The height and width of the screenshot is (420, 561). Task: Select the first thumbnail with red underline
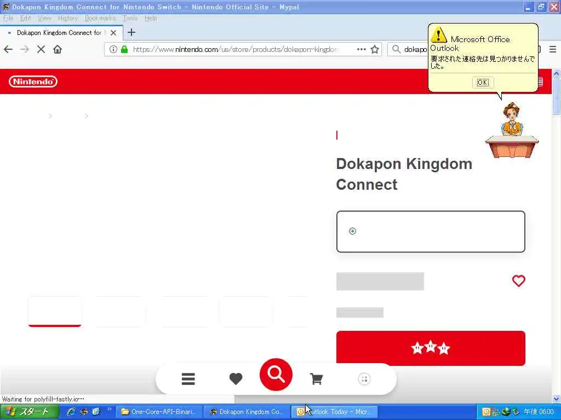click(x=55, y=311)
